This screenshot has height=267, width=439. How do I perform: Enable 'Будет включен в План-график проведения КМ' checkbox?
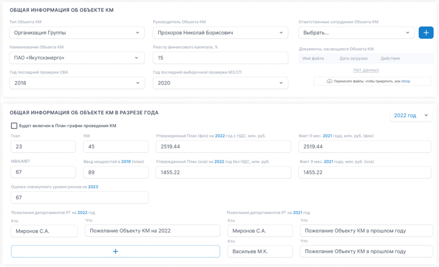[x=14, y=126]
